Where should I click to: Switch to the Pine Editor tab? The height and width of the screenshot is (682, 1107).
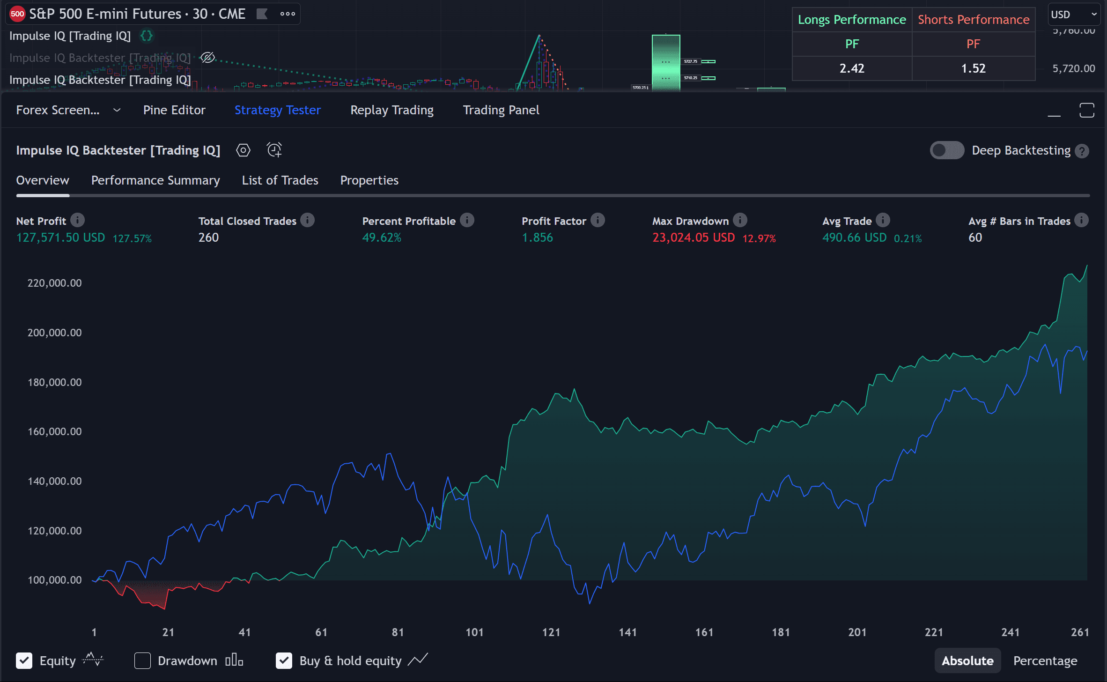click(x=174, y=110)
